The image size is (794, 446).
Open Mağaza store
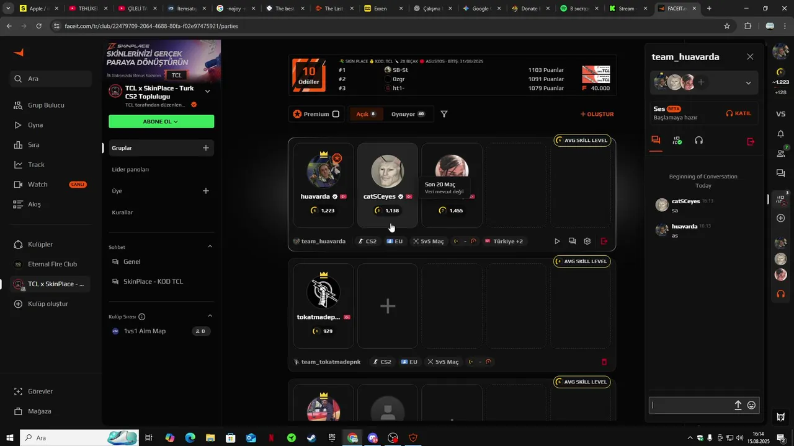point(39,411)
